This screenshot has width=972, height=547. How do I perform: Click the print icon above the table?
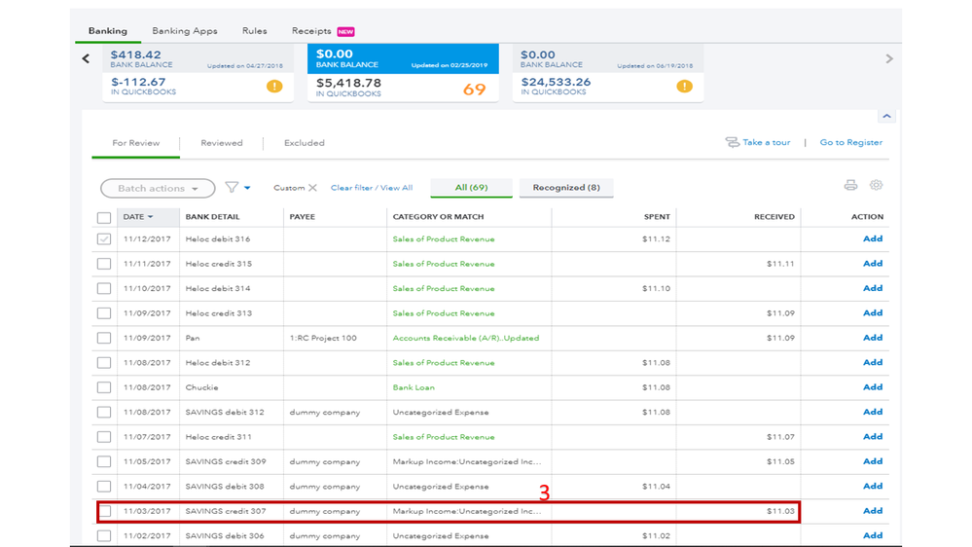850,185
